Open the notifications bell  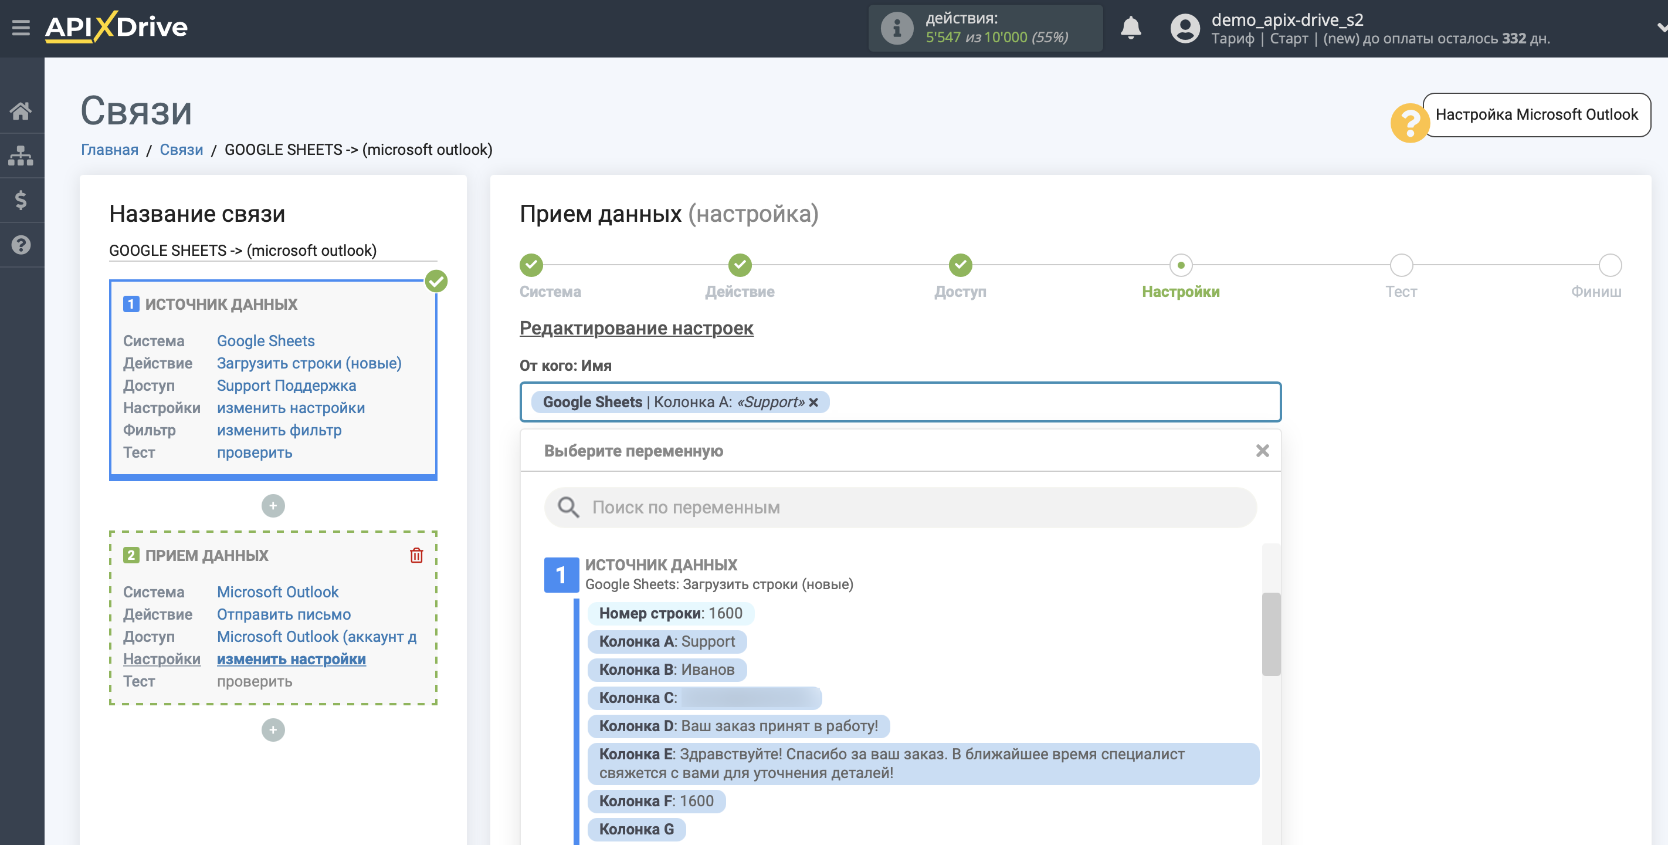[1131, 28]
